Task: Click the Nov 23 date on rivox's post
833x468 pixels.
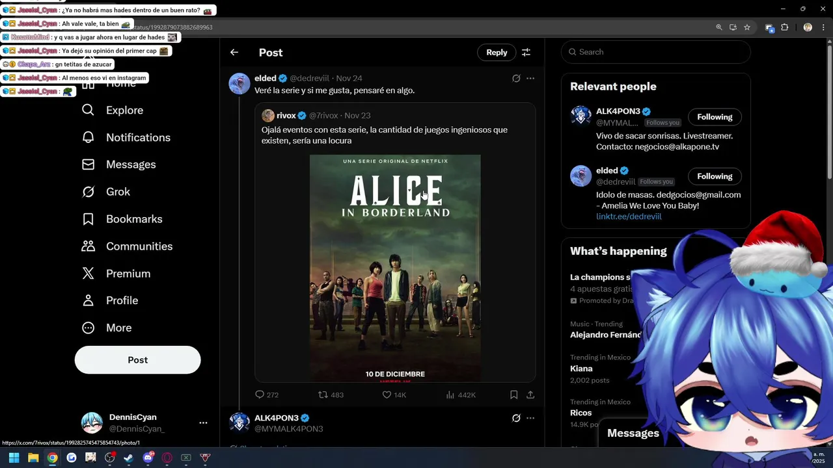Action: point(357,116)
